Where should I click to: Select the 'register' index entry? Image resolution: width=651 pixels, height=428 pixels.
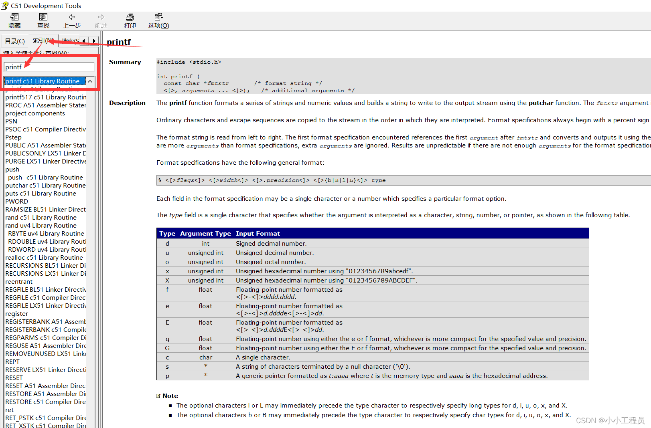17,313
